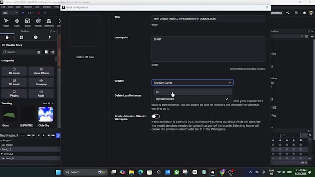315x177 pixels.
Task: Browse the Audio category
Action: (41, 93)
